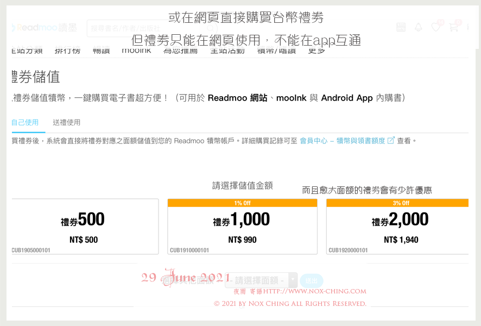The width and height of the screenshot is (481, 326).
Task: Click the price NT$ 990
Action: (242, 240)
